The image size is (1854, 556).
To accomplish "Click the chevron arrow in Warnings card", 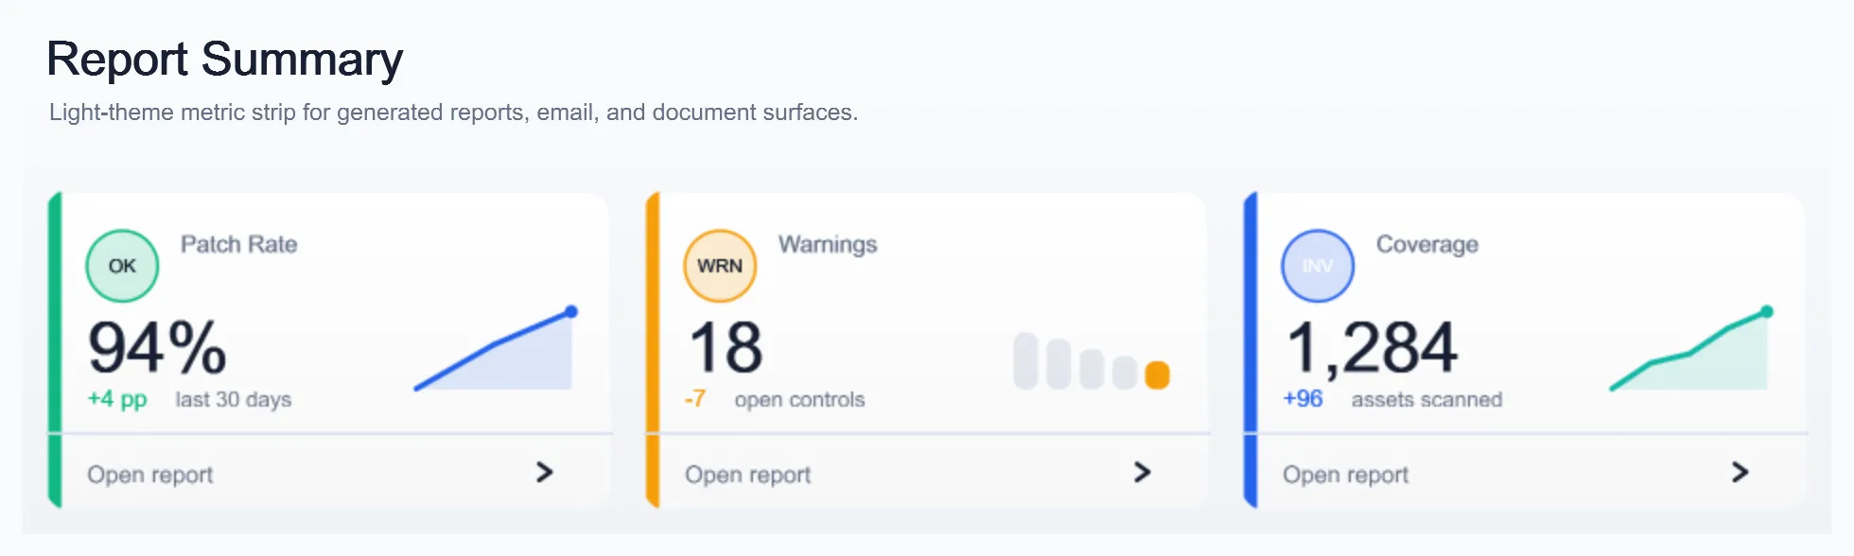I will click(1142, 472).
